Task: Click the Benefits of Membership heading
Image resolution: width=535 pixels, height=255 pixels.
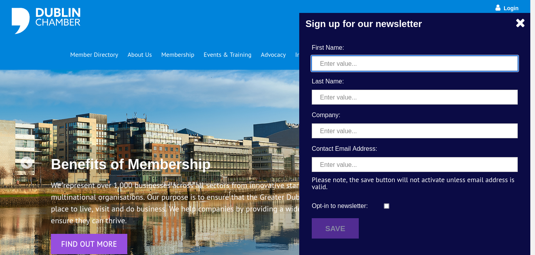Action: point(131,165)
